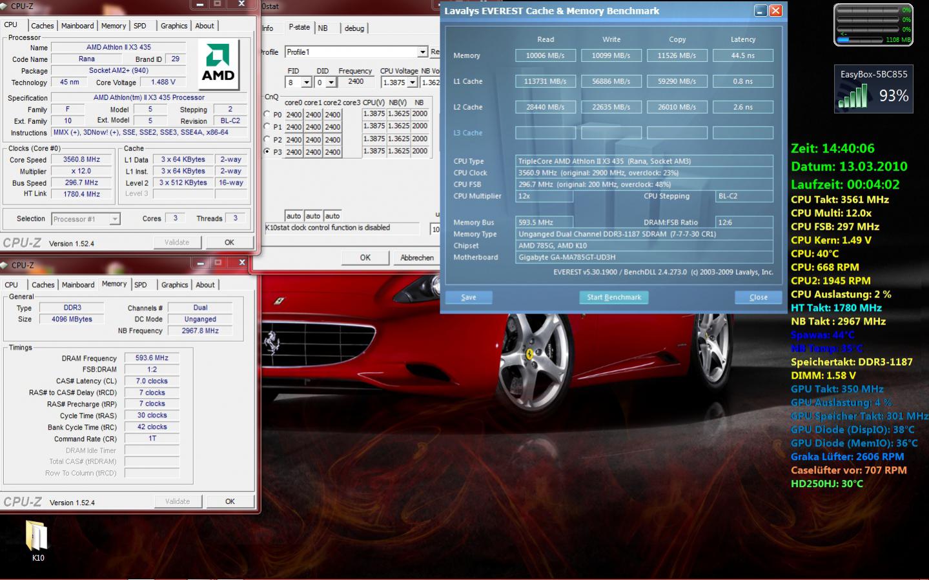The height and width of the screenshot is (580, 929).
Task: Click the CPU-Z Name field AMD Athlon II X3 435
Action: 119,47
